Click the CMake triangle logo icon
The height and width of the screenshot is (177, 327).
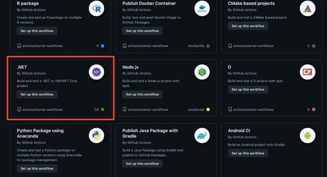click(x=307, y=9)
